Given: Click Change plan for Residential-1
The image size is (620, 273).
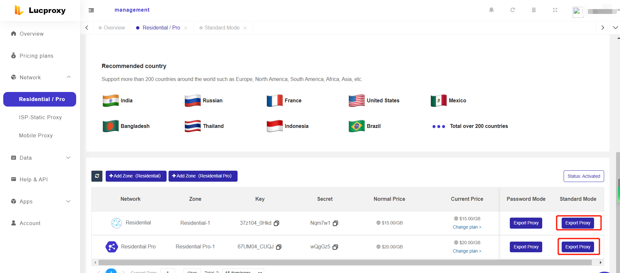Looking at the screenshot, I should (x=467, y=227).
